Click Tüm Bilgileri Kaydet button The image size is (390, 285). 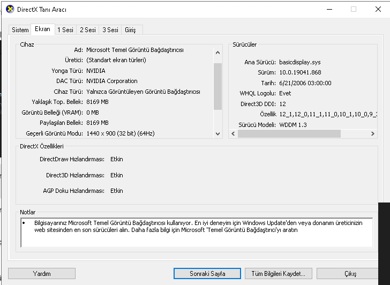click(279, 274)
